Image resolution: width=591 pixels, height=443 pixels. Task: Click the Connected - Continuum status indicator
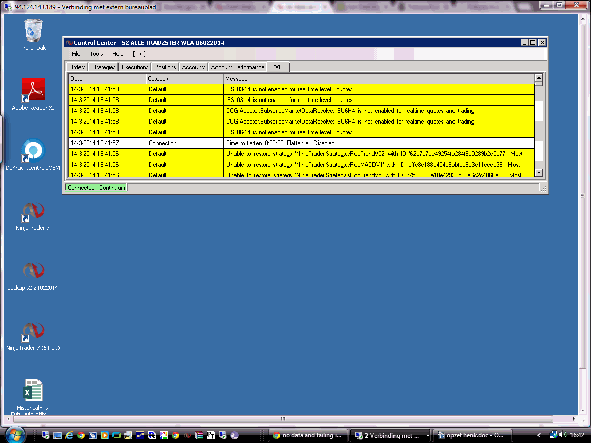(x=96, y=187)
